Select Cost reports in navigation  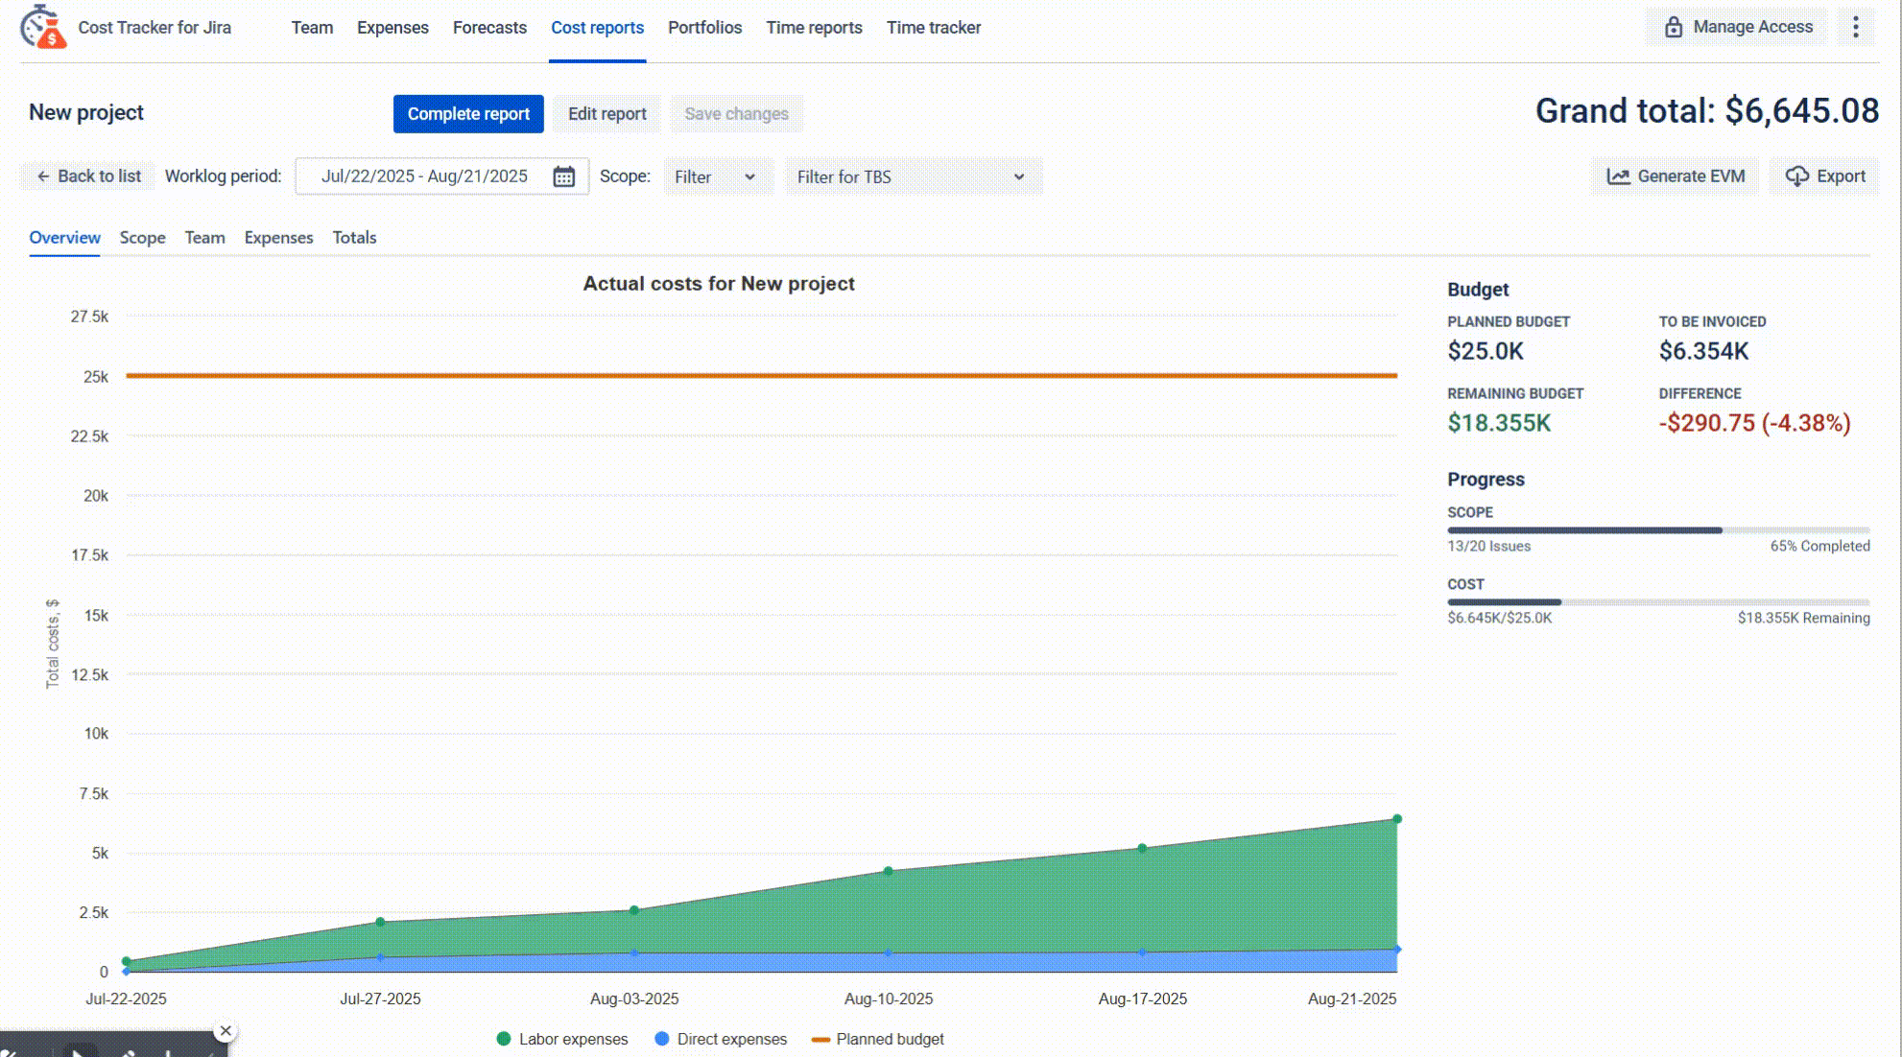pos(597,28)
